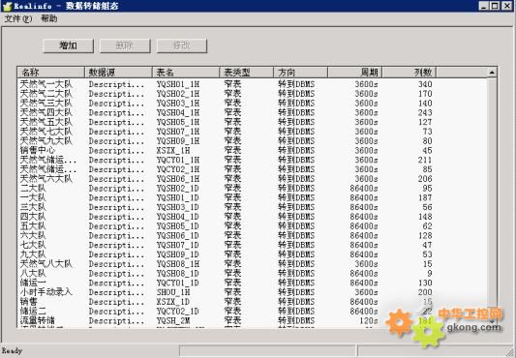Select the 九大队 row
Viewport: 516px width, 358px height.
[x=252, y=254]
